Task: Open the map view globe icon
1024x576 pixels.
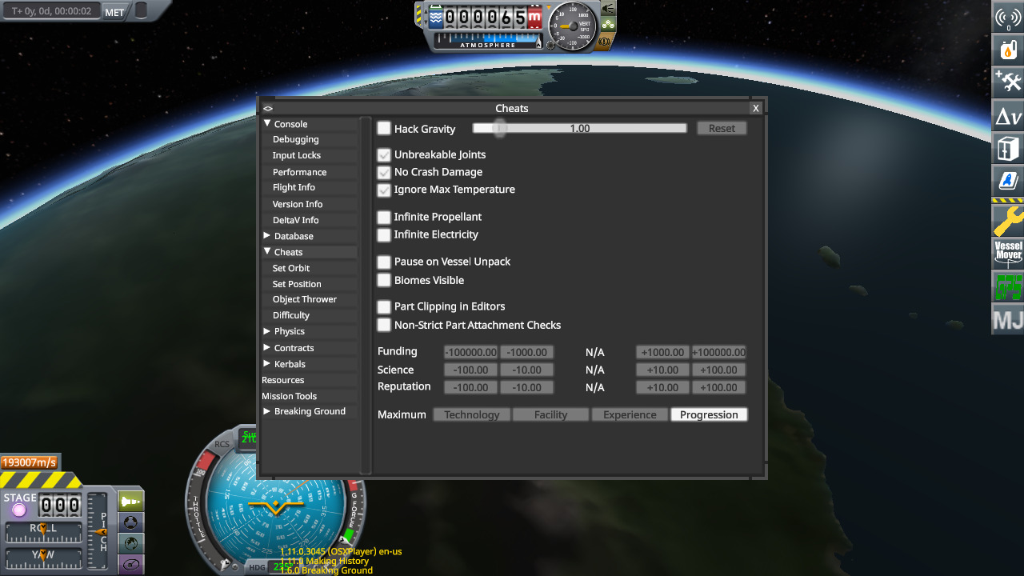Action: [x=131, y=543]
